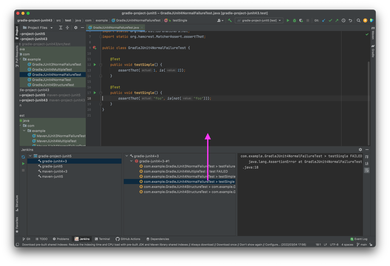The height and width of the screenshot is (266, 390).
Task: Push commits with the Git green arrow
Action: (337, 21)
